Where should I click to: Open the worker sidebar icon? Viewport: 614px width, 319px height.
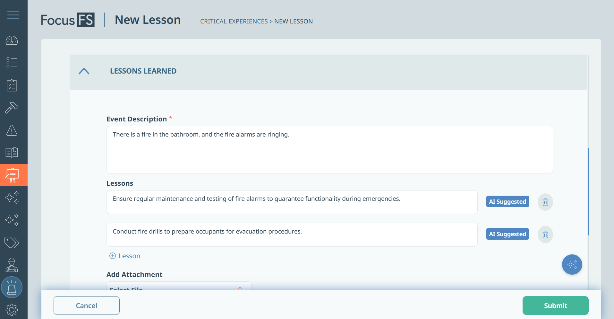12,265
